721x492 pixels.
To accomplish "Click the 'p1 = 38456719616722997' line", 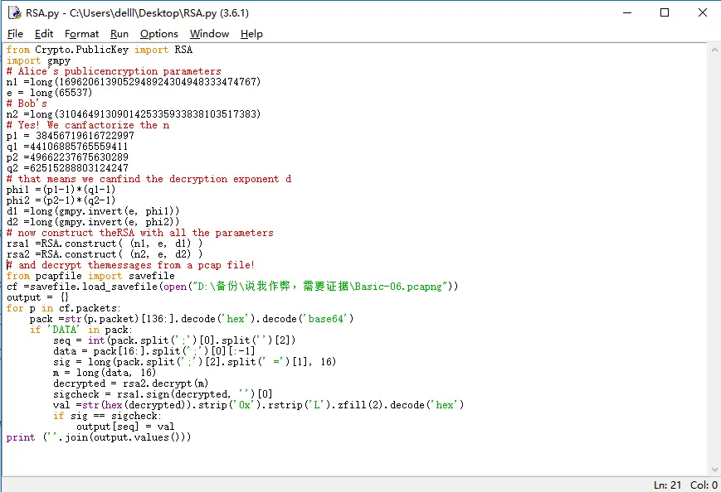I will point(71,136).
